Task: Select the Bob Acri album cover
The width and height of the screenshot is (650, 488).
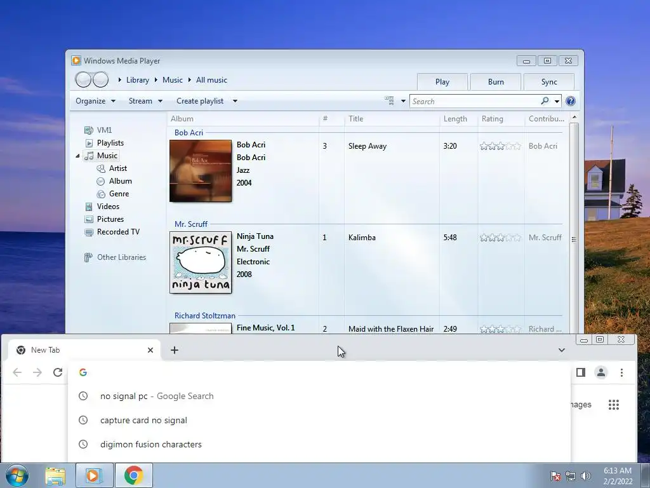Action: pyautogui.click(x=201, y=171)
